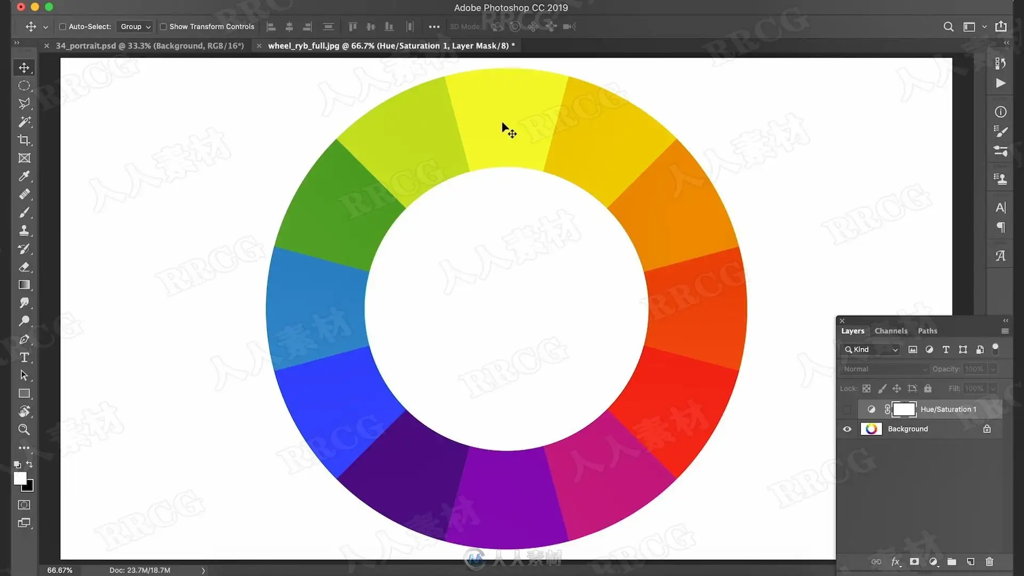
Task: Switch to 34_portrait.psd document tab
Action: [149, 46]
